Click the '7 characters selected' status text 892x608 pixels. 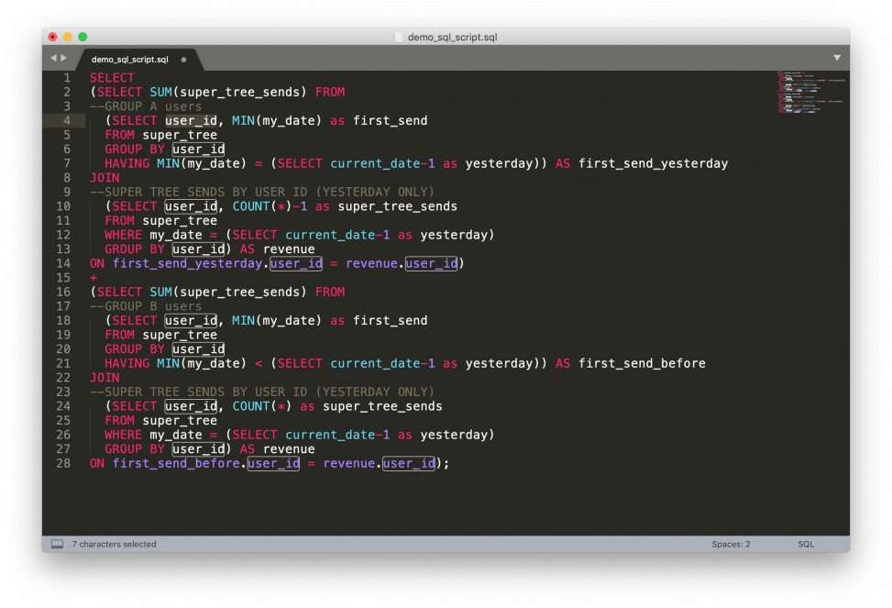tap(113, 543)
